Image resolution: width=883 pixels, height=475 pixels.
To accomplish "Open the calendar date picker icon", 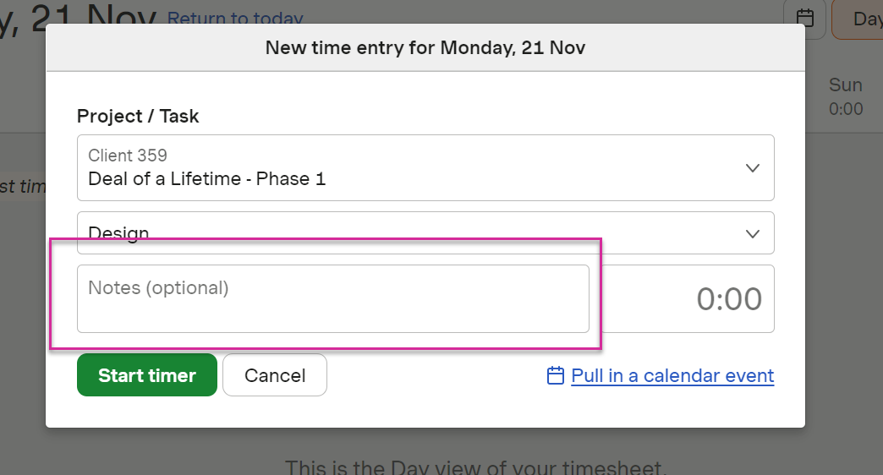I will coord(804,18).
